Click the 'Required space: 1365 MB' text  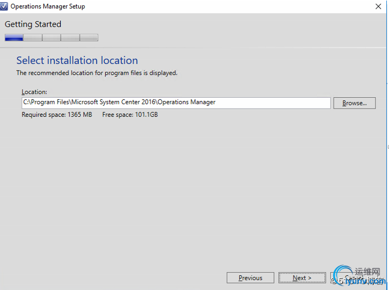point(57,115)
